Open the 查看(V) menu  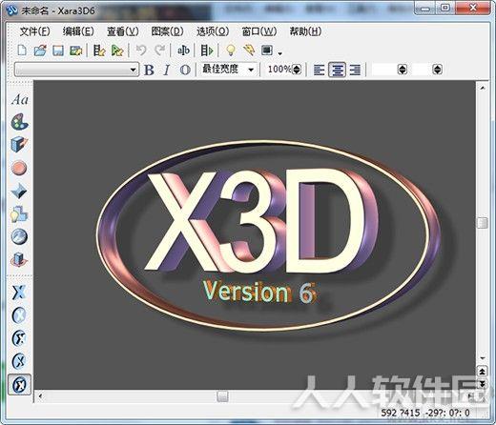[x=123, y=31]
